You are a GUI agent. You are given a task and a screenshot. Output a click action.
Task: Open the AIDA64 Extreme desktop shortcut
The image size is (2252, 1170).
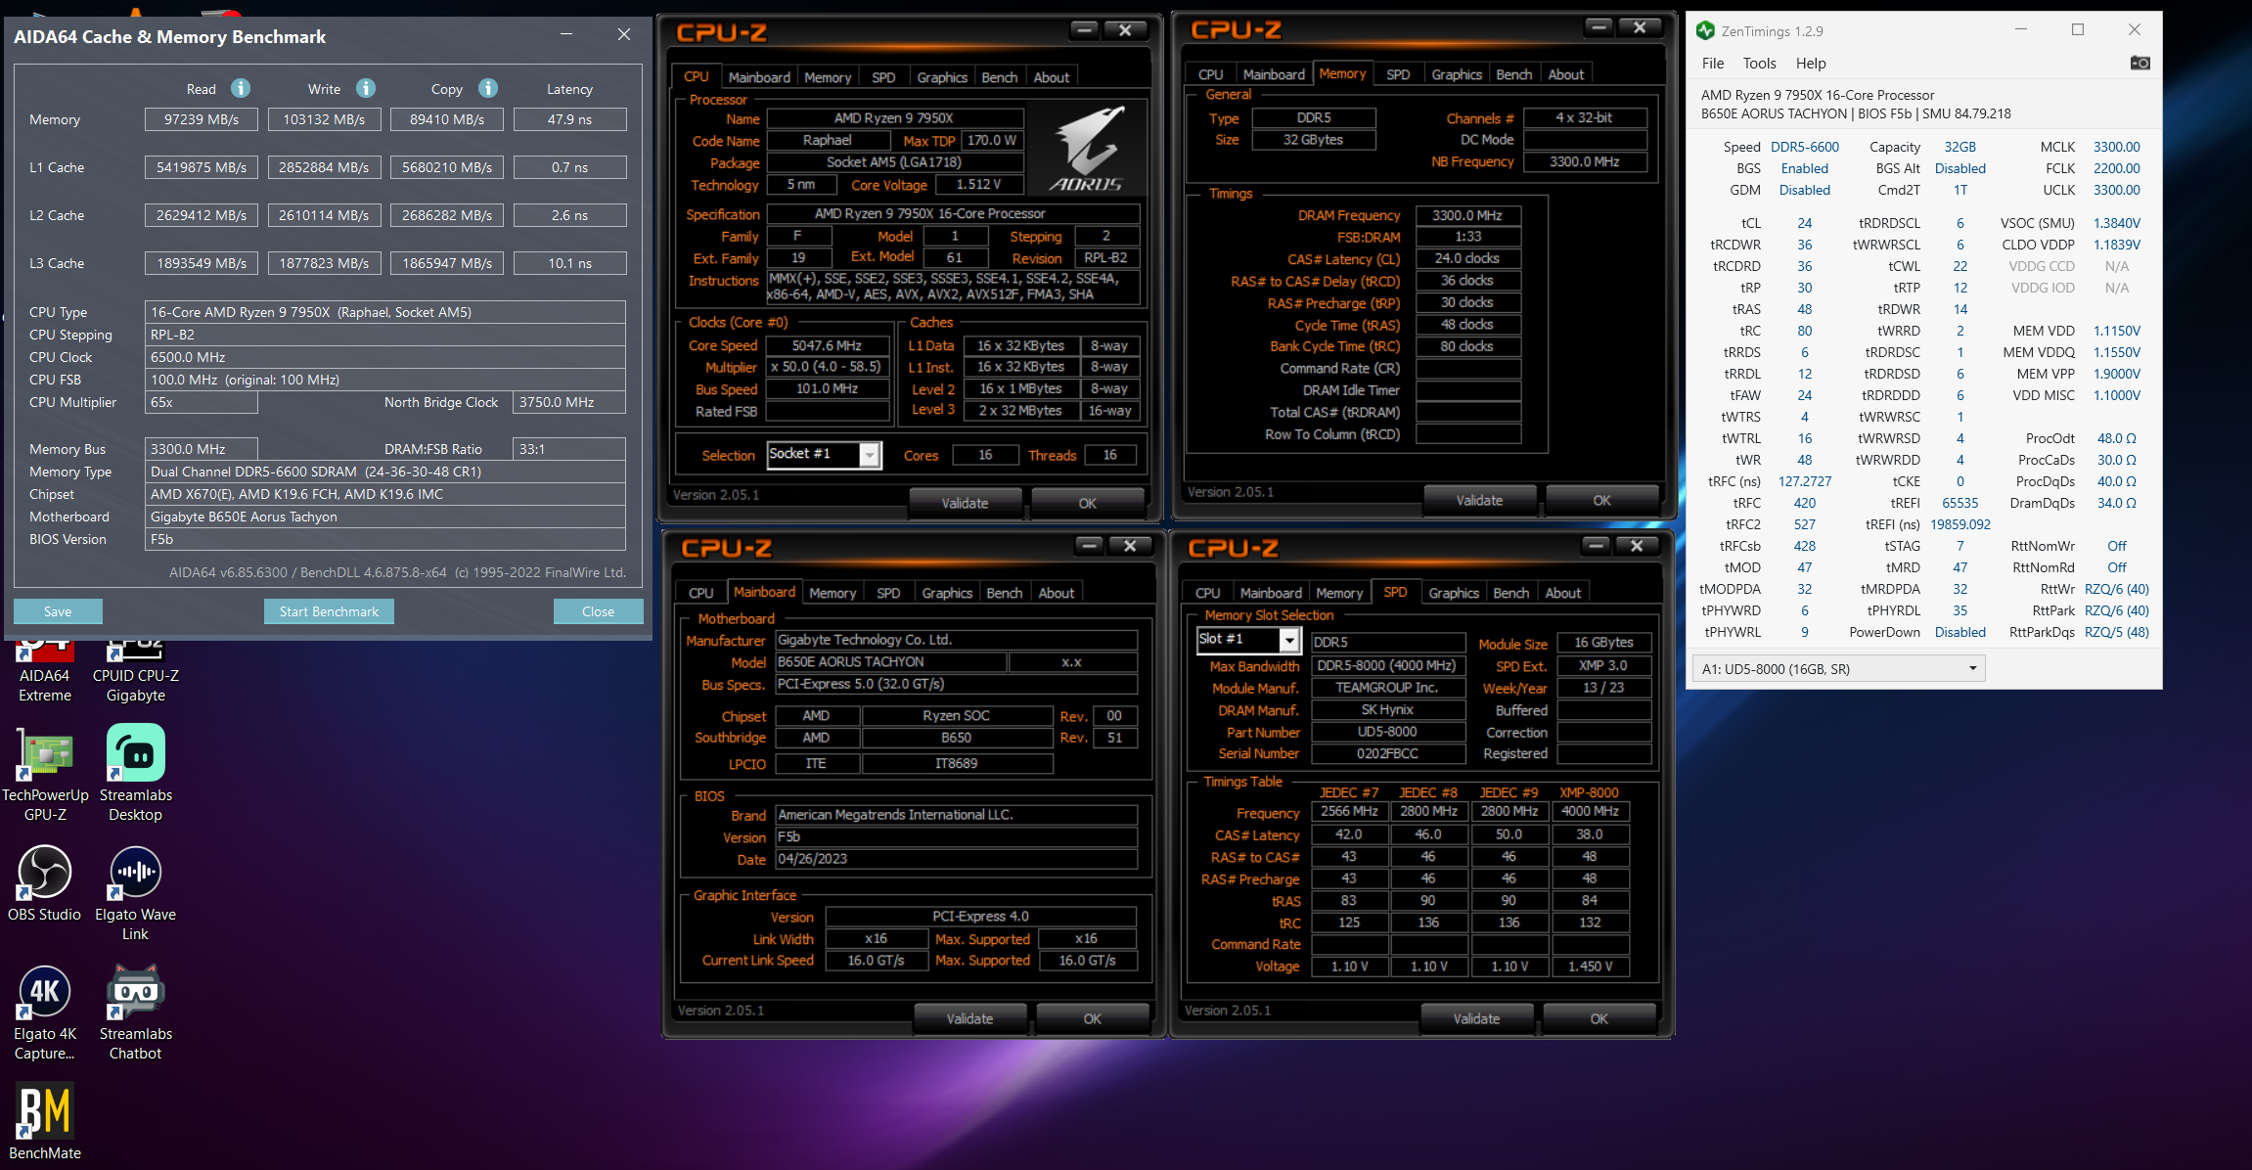tap(45, 670)
